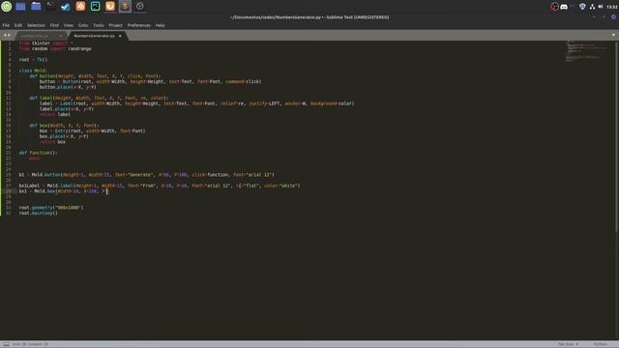
Task: Click the 'box = Entry(root' line
Action: pos(93,130)
